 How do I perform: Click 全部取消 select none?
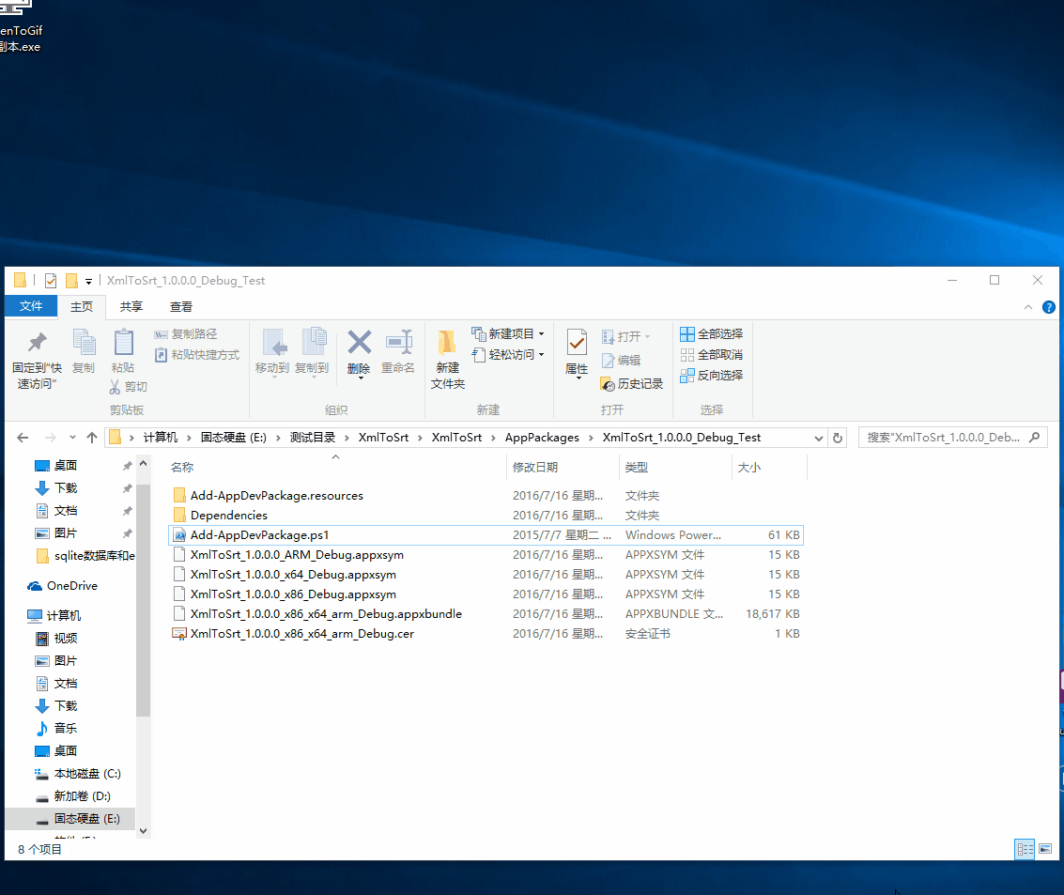711,355
